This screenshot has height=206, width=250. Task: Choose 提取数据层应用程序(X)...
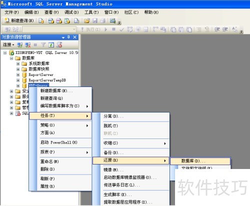tap(131, 202)
